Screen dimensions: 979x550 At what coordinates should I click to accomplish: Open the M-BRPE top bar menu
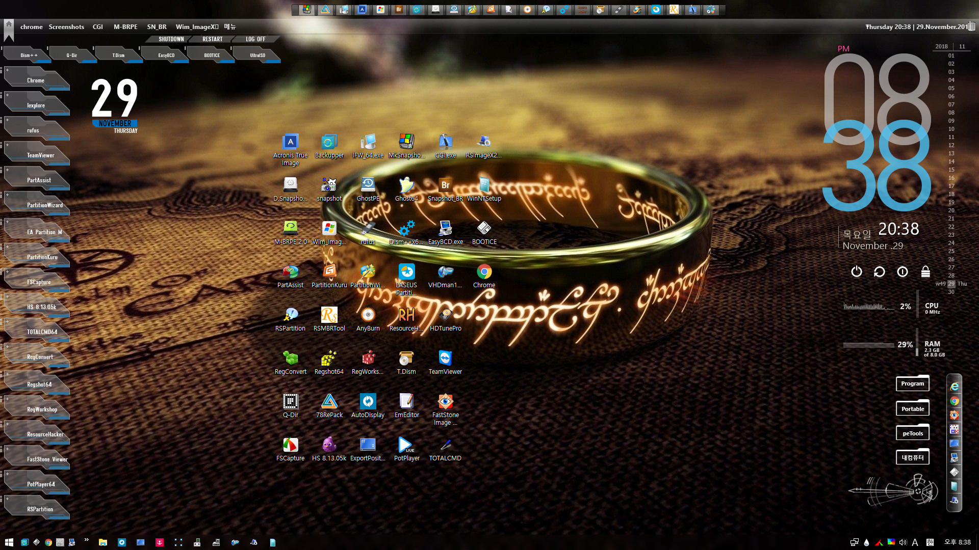125,27
